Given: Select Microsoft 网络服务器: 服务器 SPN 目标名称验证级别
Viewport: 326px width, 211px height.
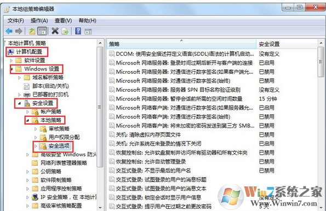Looking at the screenshot, I should point(178,90).
